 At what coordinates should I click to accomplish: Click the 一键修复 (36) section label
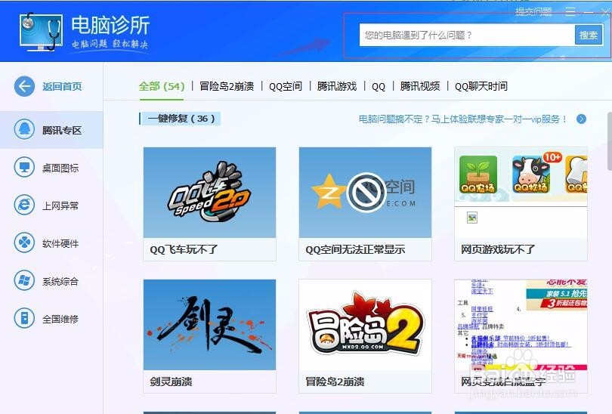[181, 118]
